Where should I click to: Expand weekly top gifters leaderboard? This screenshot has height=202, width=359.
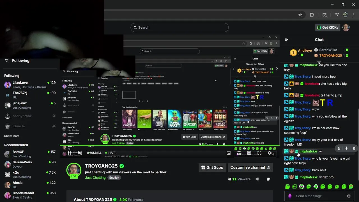click(x=319, y=62)
